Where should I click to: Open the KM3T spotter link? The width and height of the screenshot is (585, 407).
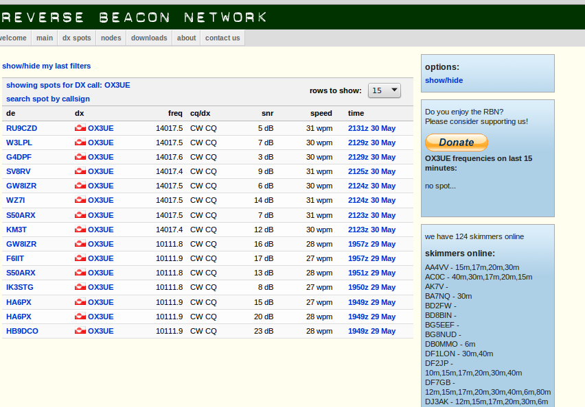[x=16, y=230]
